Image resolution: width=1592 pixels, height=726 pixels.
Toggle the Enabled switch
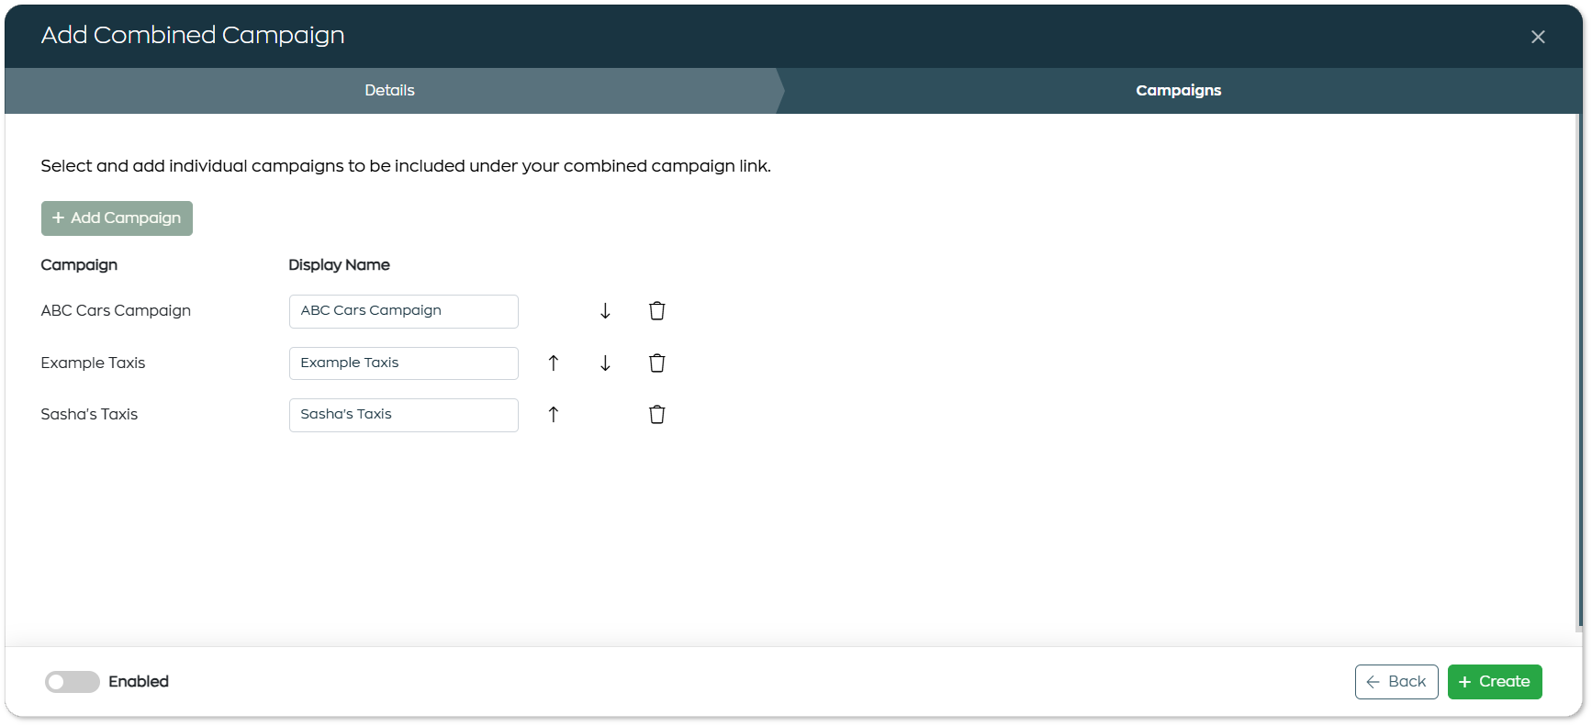click(73, 682)
